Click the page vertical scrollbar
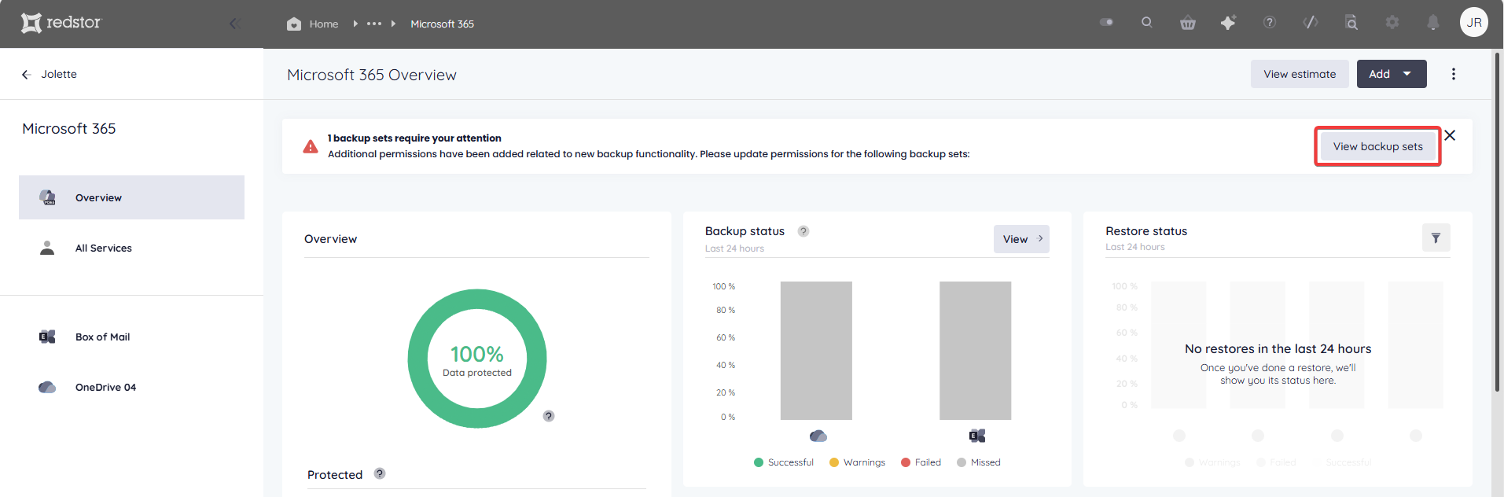 1498,220
